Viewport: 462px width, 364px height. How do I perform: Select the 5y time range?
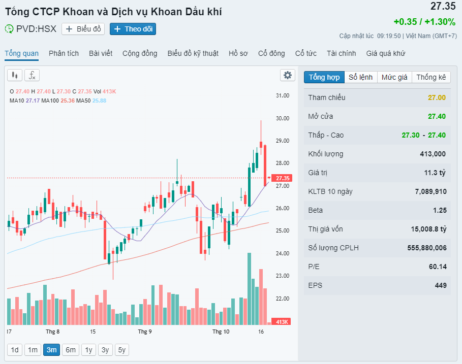coord(122,349)
